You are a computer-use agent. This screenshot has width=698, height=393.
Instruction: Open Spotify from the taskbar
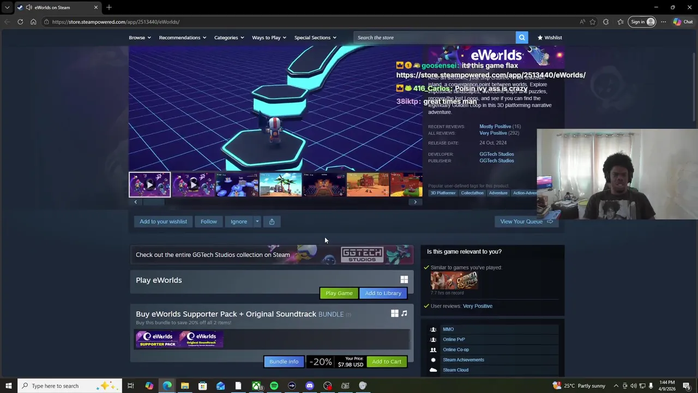(x=274, y=386)
